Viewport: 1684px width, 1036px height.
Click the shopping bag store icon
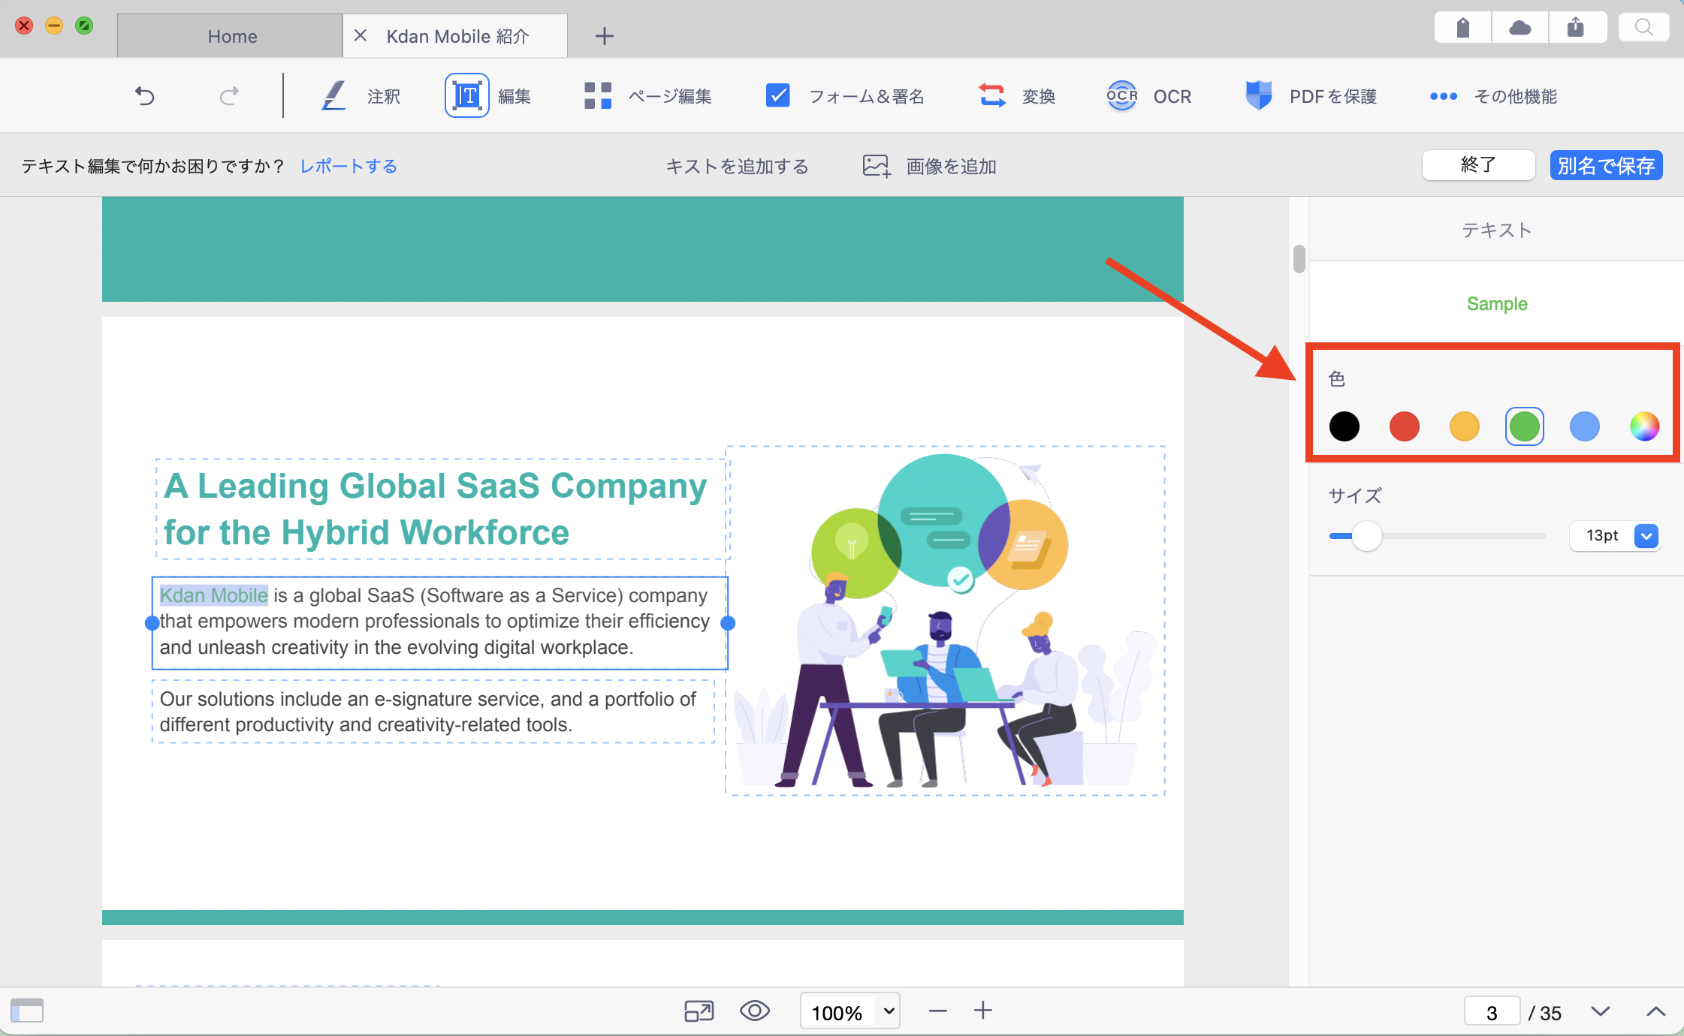coord(1462,28)
